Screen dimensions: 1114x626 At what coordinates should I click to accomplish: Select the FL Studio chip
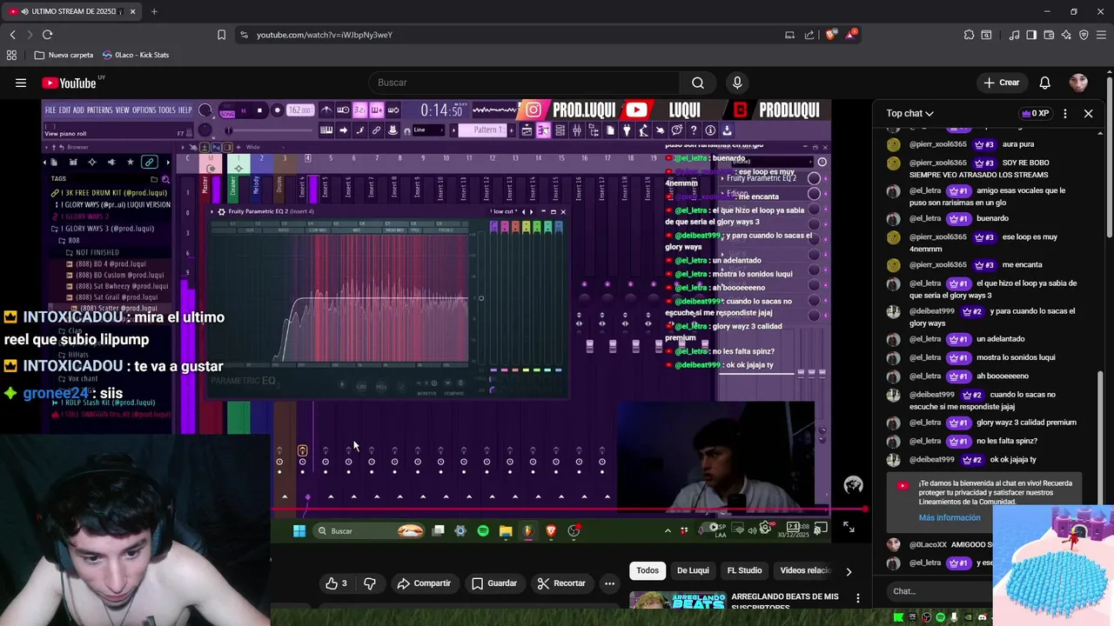click(x=744, y=570)
